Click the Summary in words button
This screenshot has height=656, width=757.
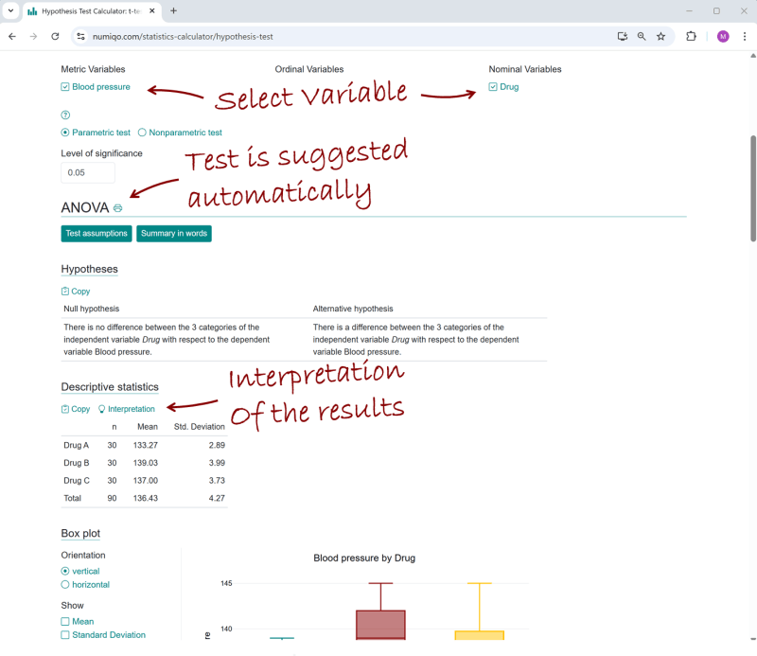pos(174,233)
